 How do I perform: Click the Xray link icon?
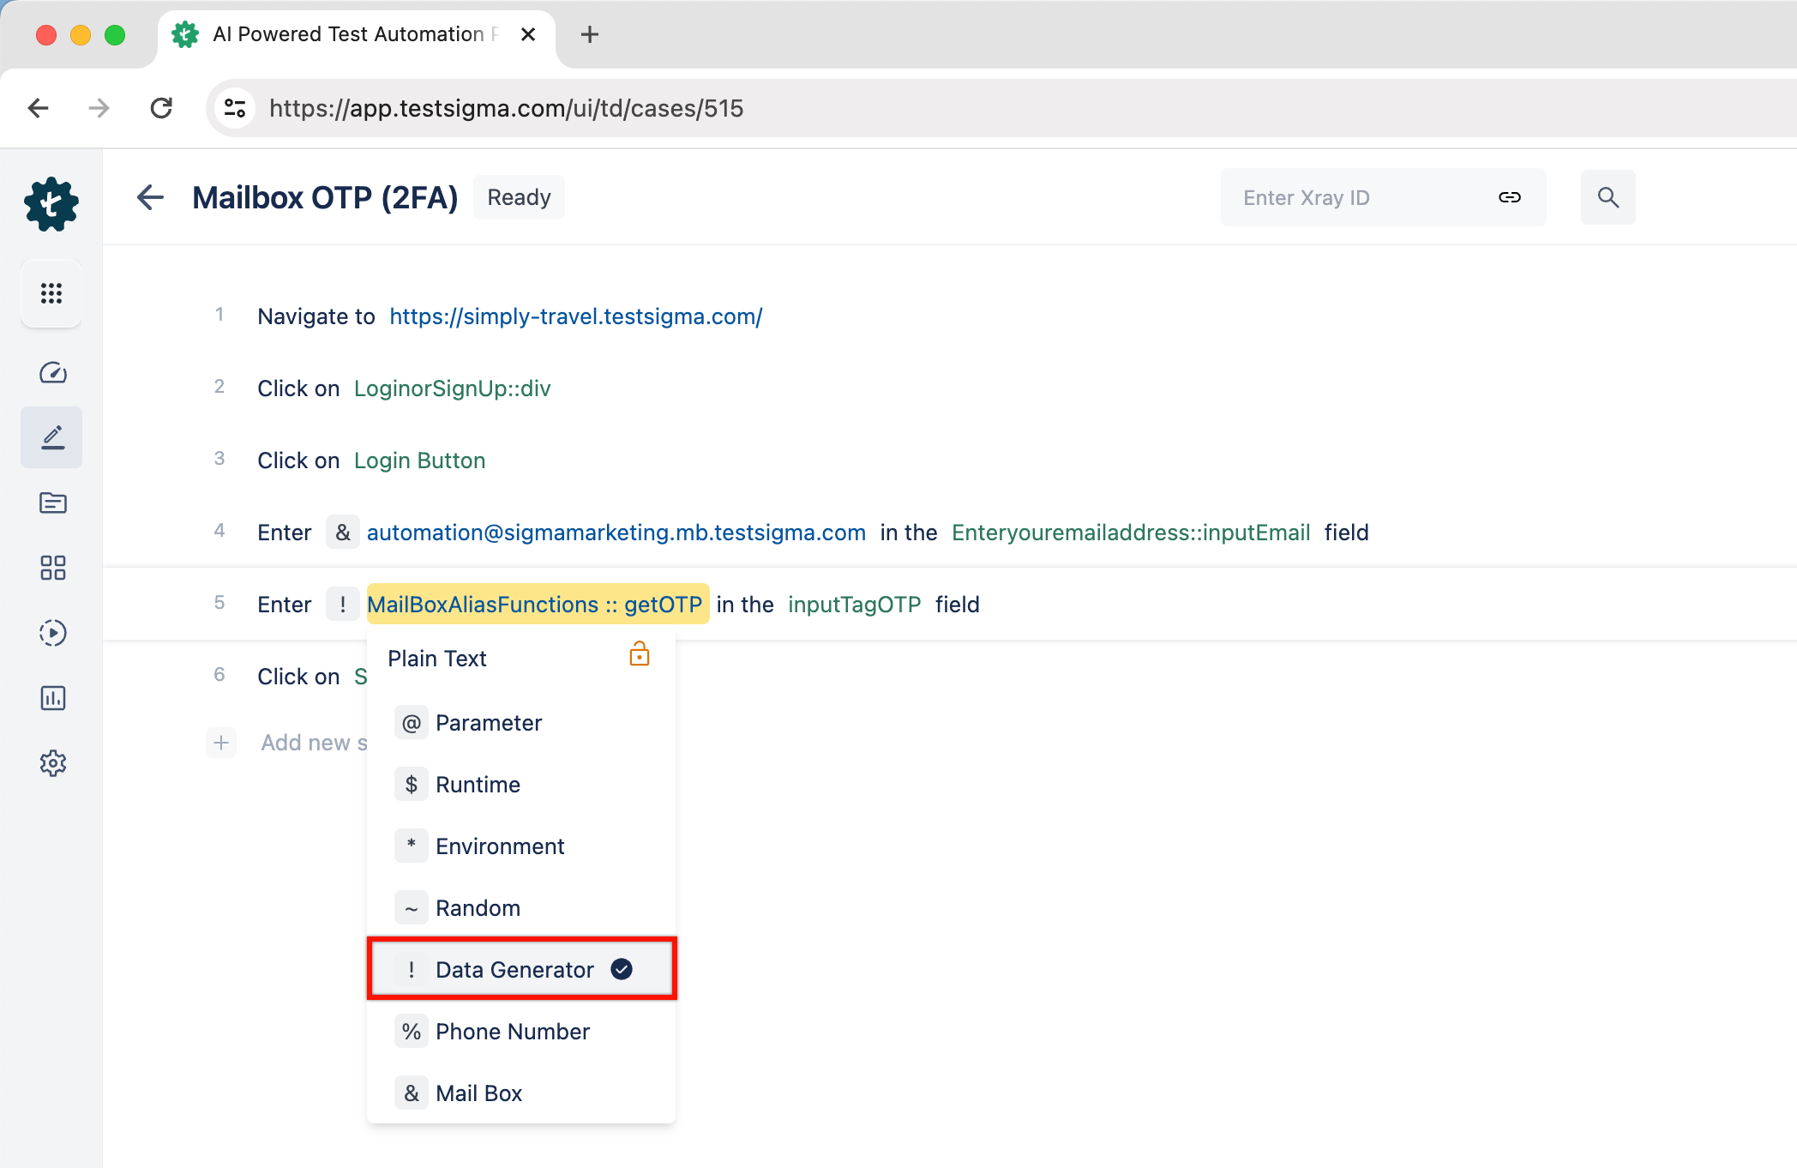pyautogui.click(x=1509, y=197)
